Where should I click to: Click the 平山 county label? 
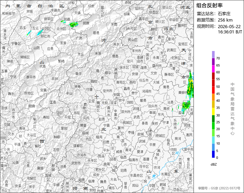pyautogui.click(x=69, y=93)
